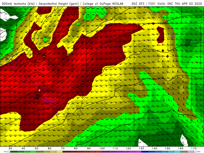Click the 170 value on the color scale
The image size is (204, 153).
point(194,148)
